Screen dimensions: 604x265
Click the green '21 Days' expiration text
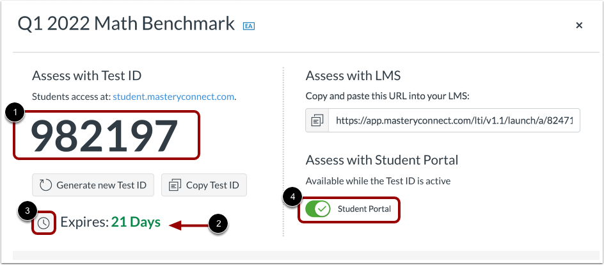(x=136, y=222)
